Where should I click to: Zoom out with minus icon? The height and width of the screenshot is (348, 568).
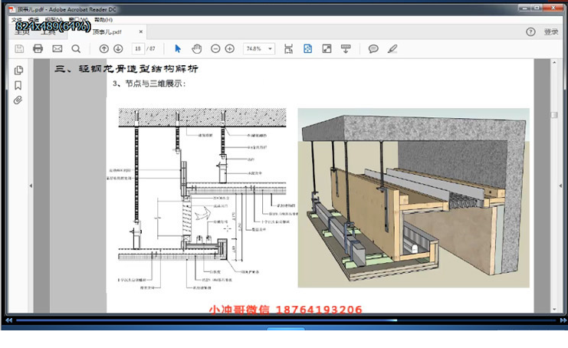tap(215, 48)
